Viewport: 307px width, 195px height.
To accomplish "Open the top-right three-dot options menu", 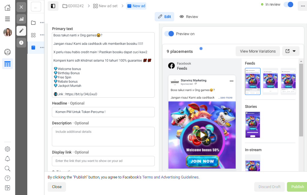I will 303,6.
